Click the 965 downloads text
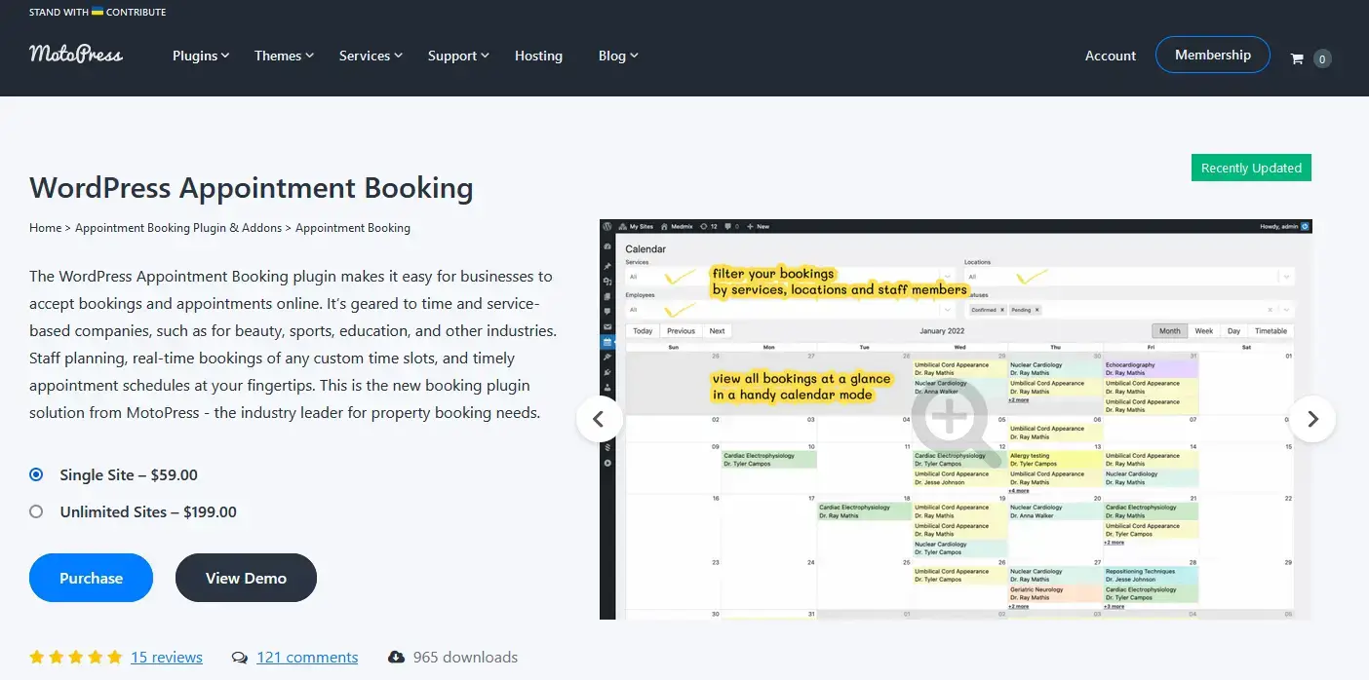The width and height of the screenshot is (1369, 680). tap(465, 658)
